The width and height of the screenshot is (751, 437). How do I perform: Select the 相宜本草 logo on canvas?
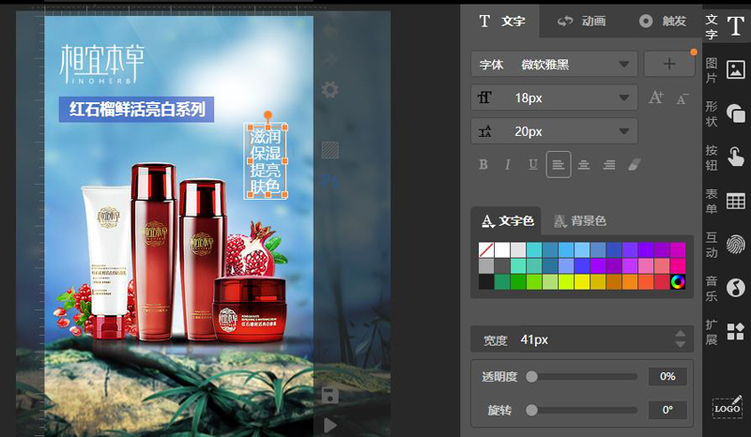[101, 65]
